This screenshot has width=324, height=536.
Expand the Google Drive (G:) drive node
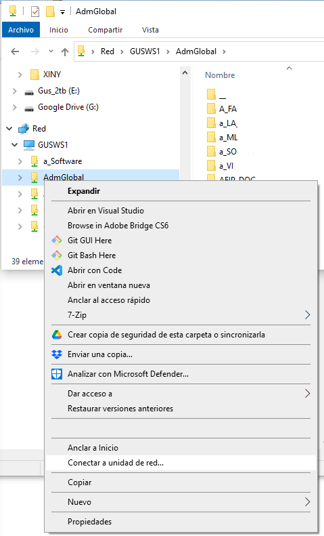[14, 107]
